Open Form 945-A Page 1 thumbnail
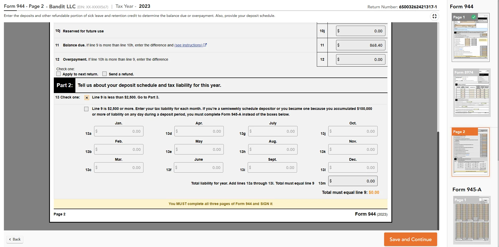 point(472,220)
